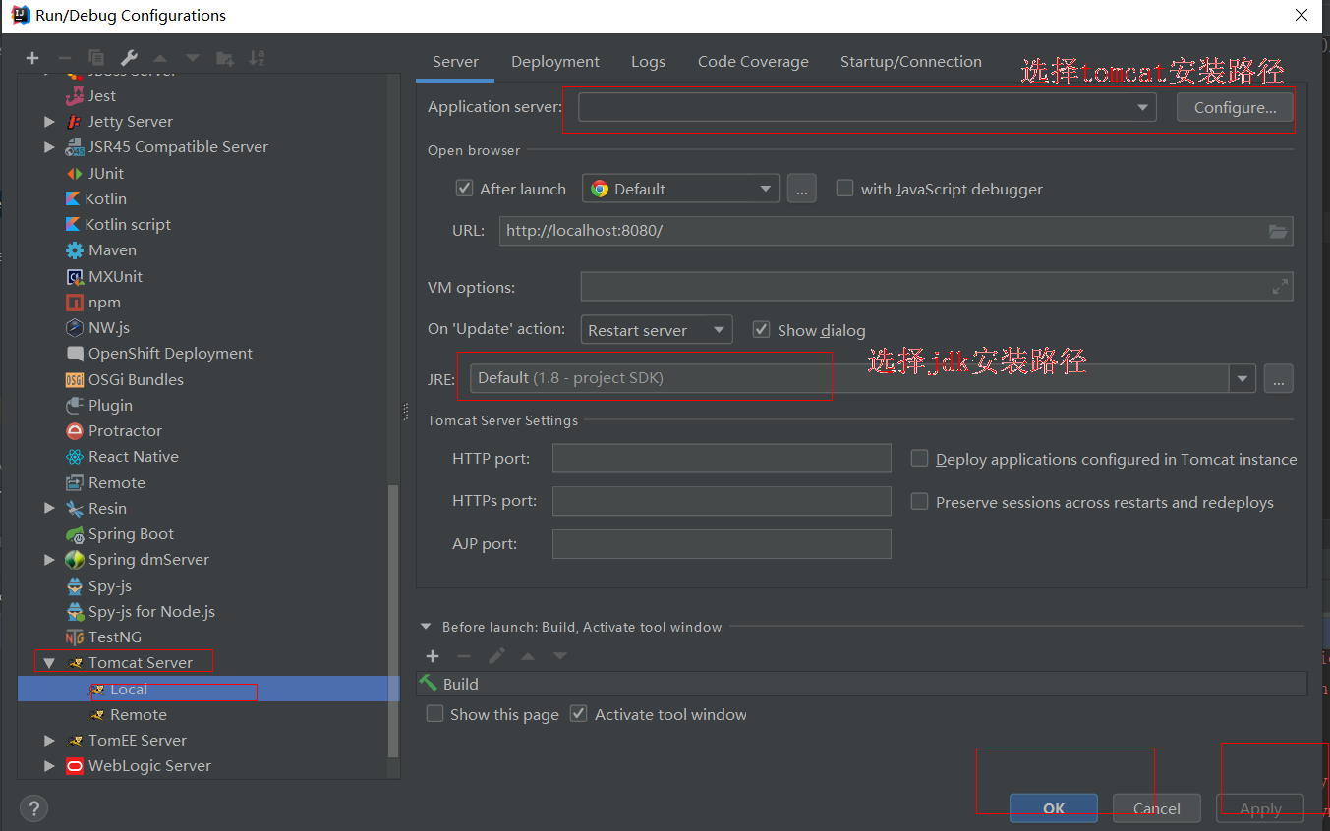Screen dimensions: 1330x831
Task: Collapse the Tomcat Server node
Action: click(x=49, y=663)
